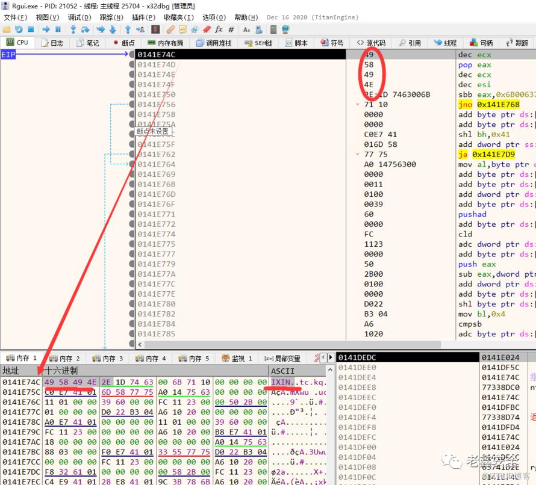
Task: Open the calculator icon in toolbar
Action: (x=273, y=29)
